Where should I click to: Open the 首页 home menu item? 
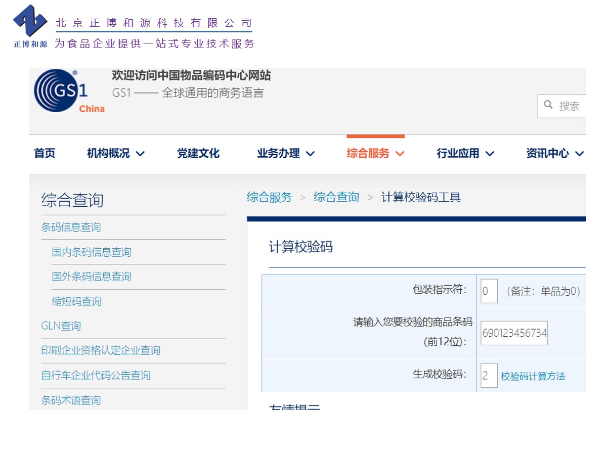click(x=45, y=154)
